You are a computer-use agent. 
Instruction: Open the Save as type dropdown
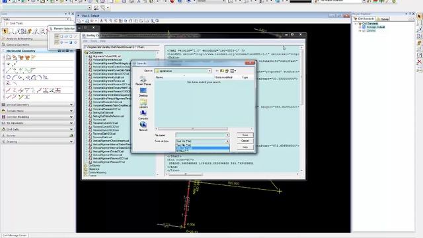(227, 141)
